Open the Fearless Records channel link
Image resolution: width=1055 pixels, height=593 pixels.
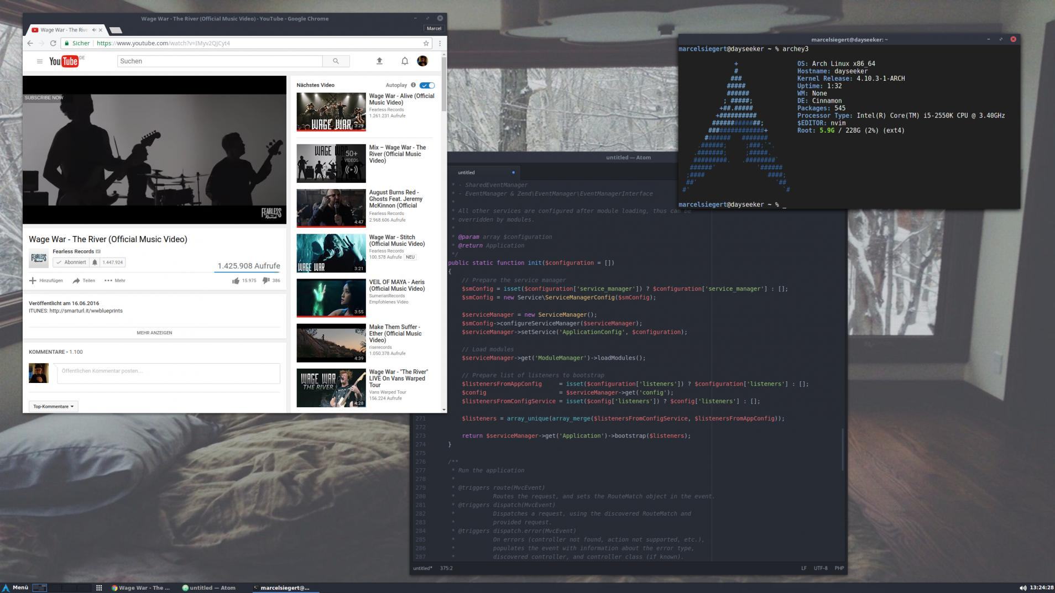click(x=73, y=251)
